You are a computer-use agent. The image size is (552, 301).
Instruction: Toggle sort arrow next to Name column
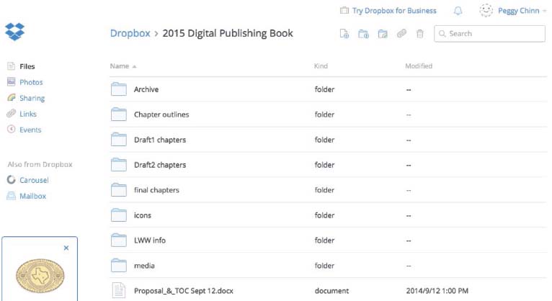click(134, 66)
